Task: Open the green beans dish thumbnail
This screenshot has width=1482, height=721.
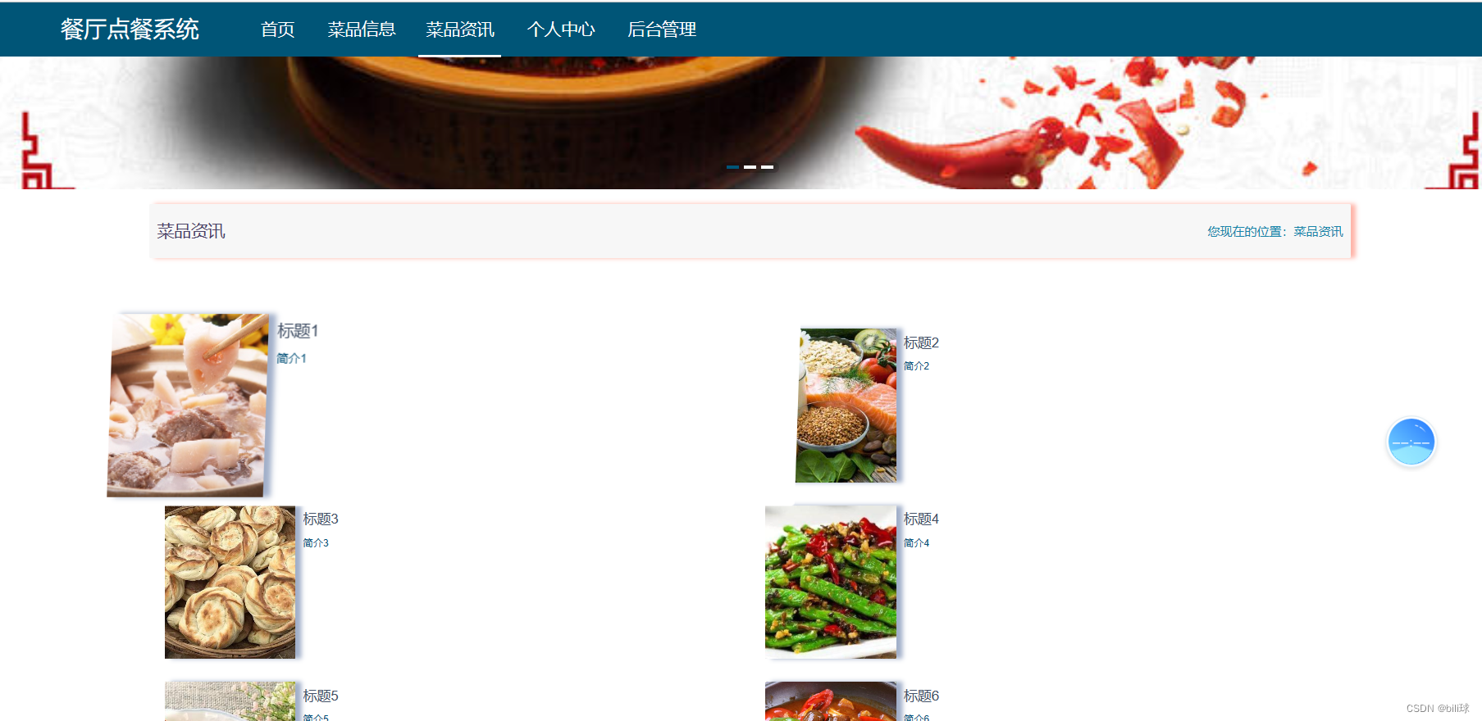Action: [831, 582]
